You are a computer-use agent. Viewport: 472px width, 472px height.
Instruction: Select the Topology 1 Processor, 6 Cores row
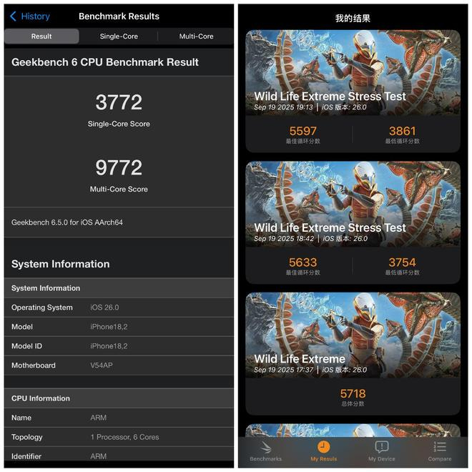click(119, 437)
